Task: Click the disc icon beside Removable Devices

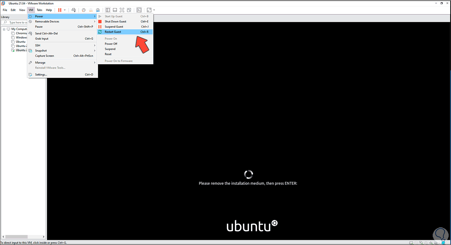Action: [31, 22]
